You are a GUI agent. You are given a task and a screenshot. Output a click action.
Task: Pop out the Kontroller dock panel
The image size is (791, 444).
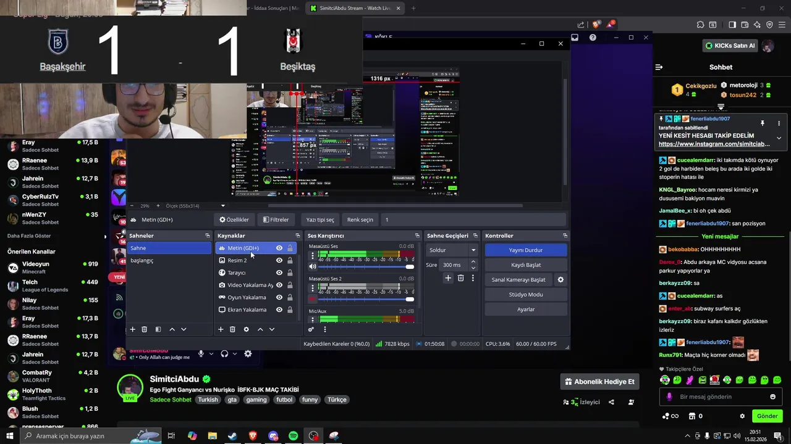[x=565, y=236]
